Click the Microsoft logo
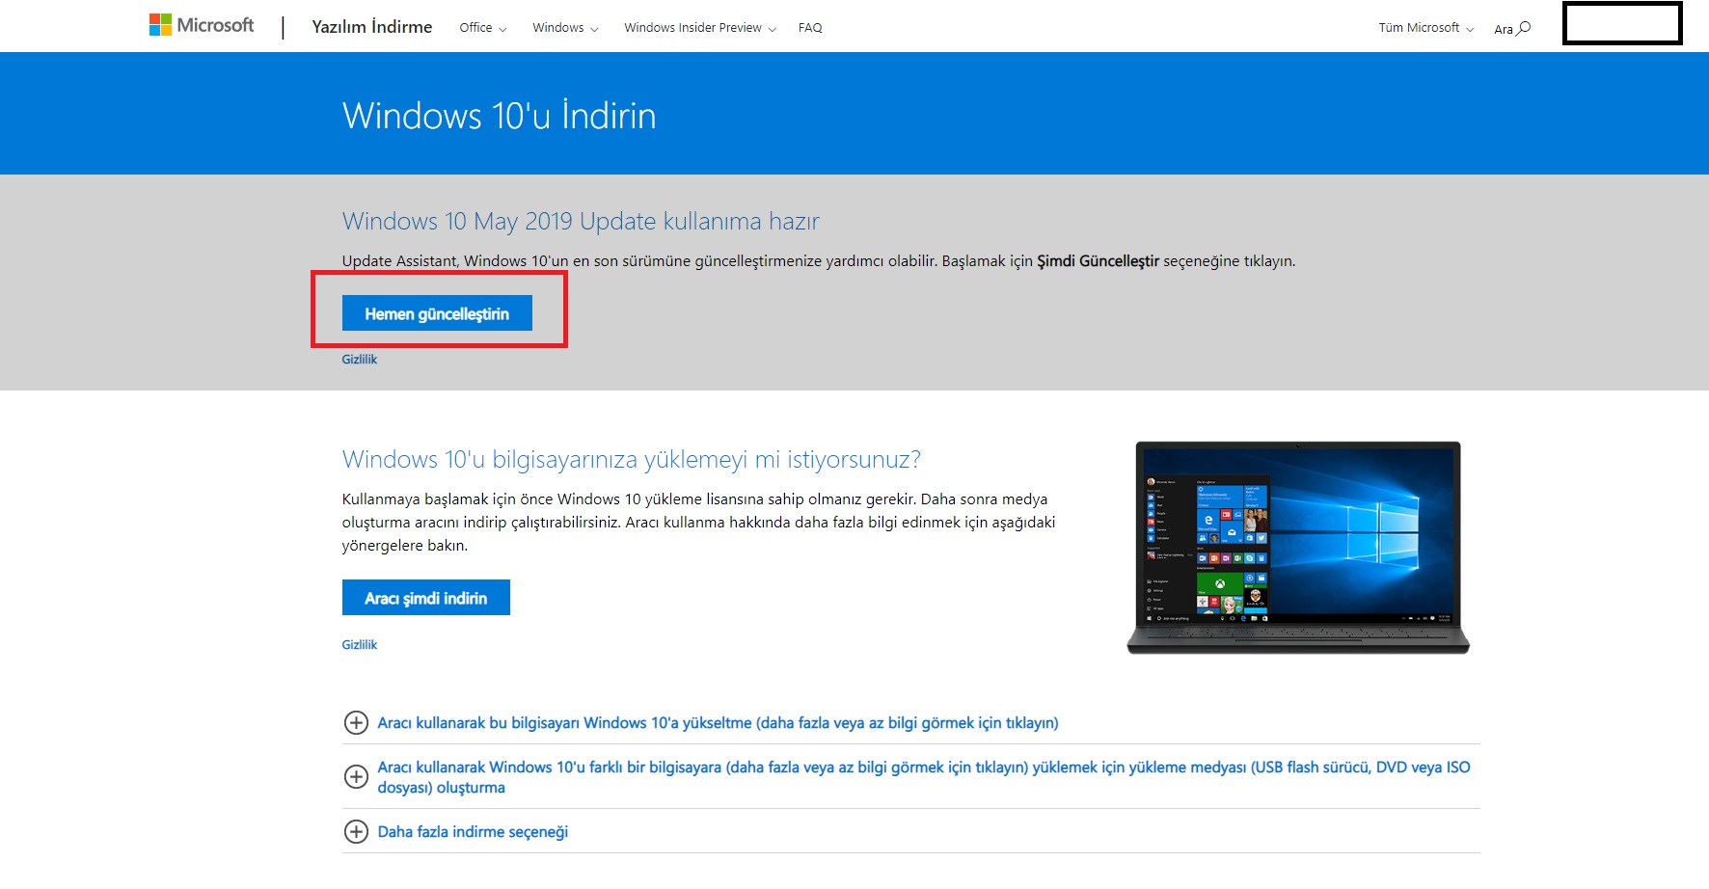Image resolution: width=1709 pixels, height=889 pixels. (202, 25)
